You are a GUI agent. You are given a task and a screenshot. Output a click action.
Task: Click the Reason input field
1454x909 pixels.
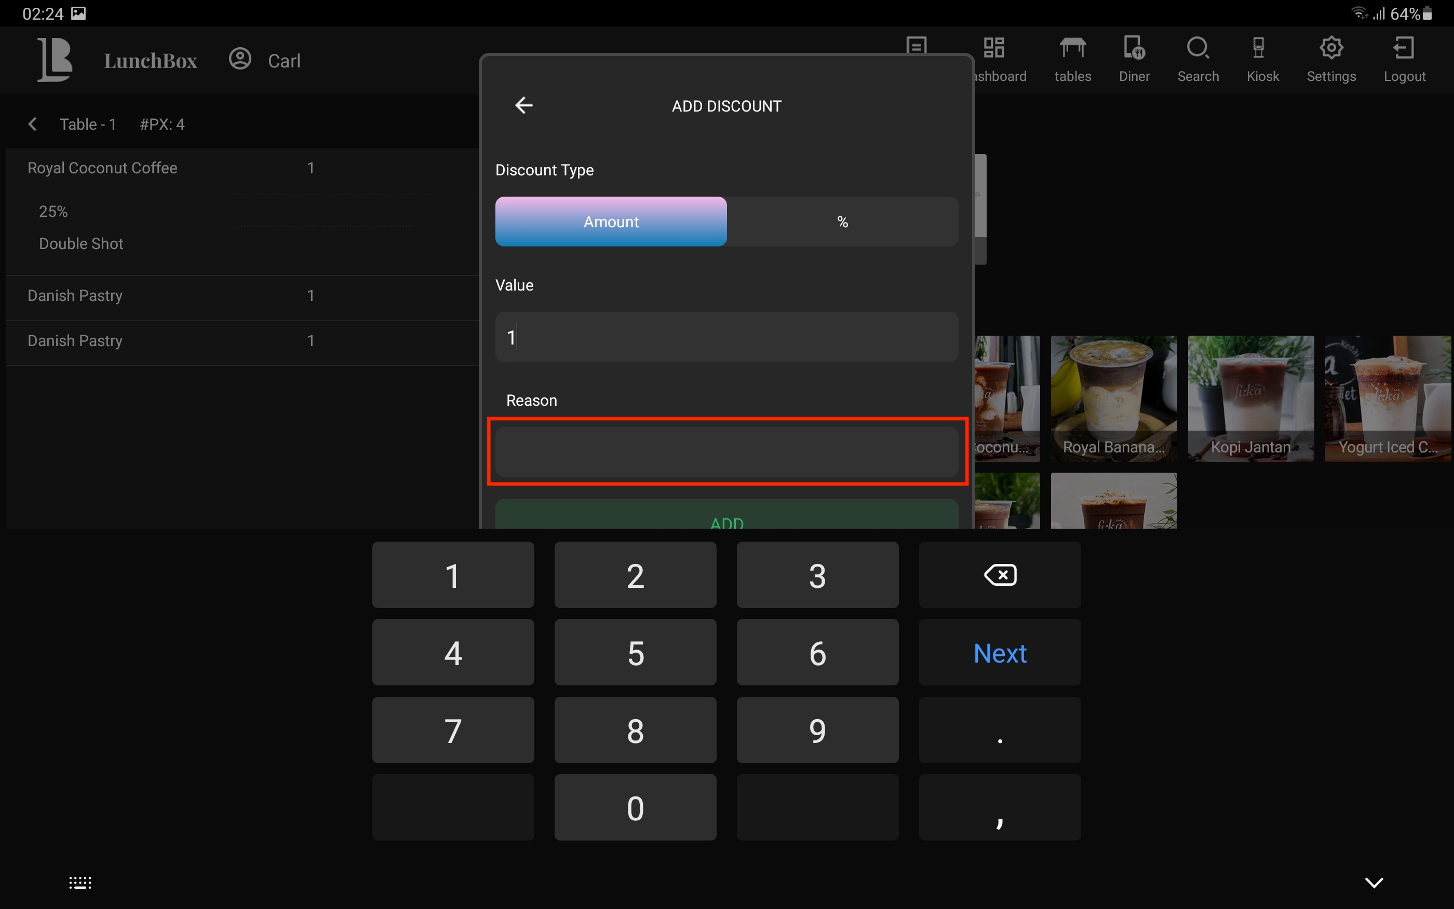pyautogui.click(x=726, y=451)
